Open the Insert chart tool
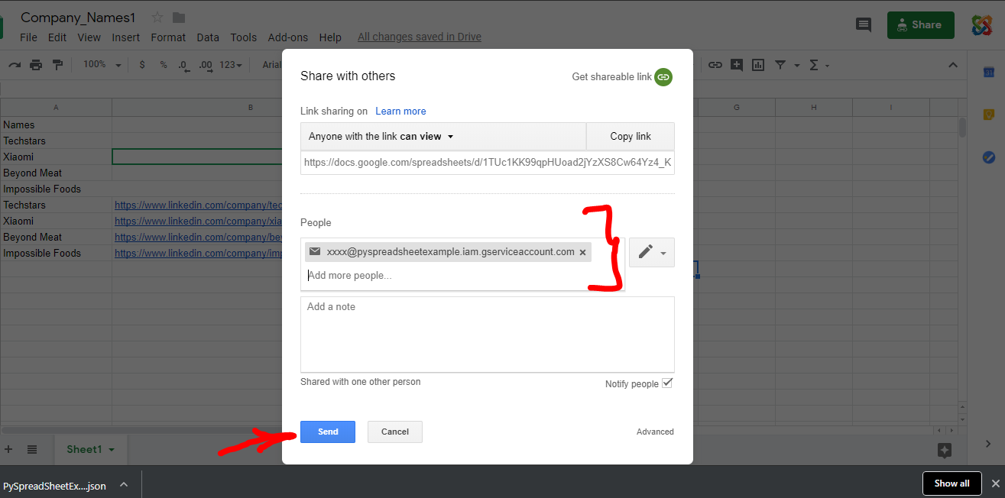The width and height of the screenshot is (1005, 498). [x=757, y=65]
